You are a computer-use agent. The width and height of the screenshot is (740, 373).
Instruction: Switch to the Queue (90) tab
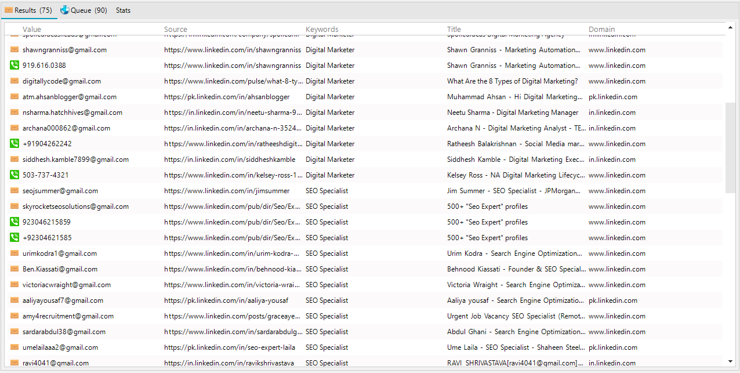(84, 10)
